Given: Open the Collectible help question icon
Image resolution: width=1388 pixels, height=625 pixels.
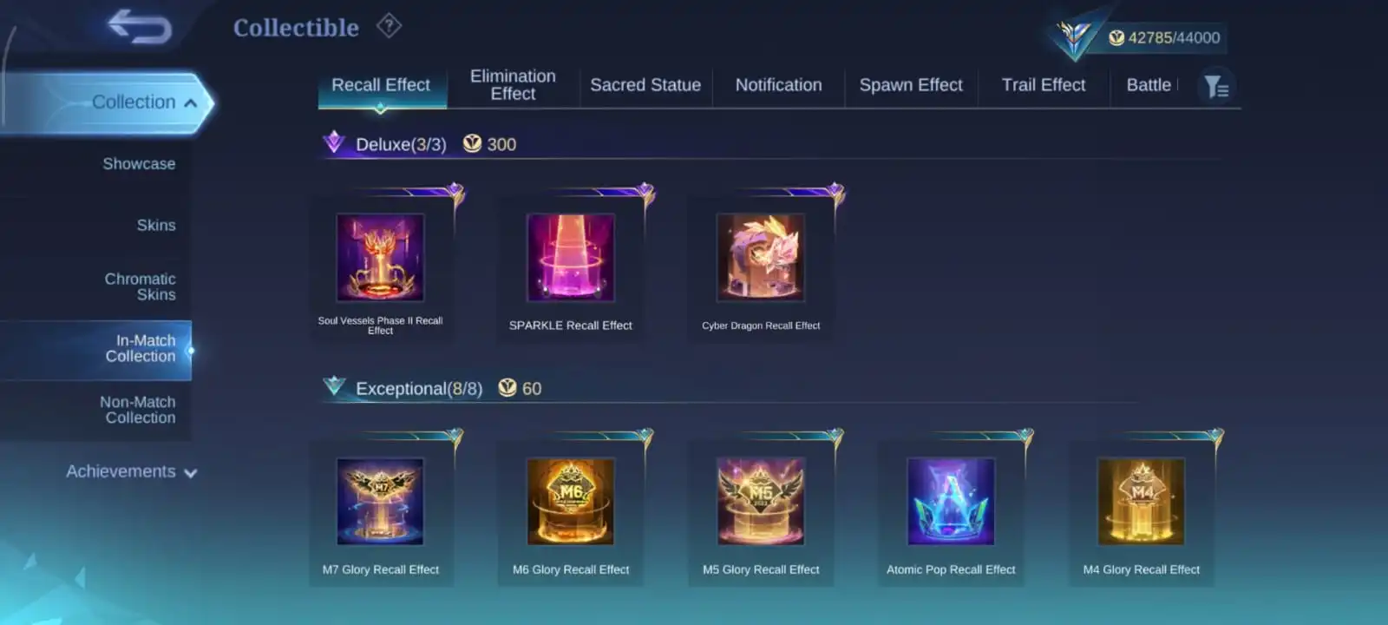Looking at the screenshot, I should [x=389, y=26].
